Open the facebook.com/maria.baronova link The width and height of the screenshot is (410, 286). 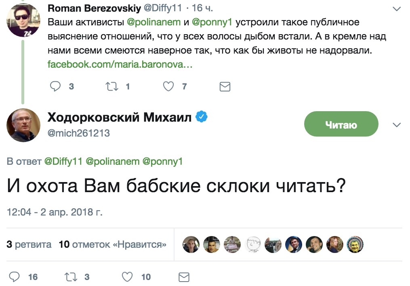(x=120, y=64)
